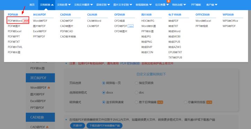Viewport: 251px width, 129px height.
Task: Open HEIC转JPG in the dropdown menu
Action: tap(148, 21)
